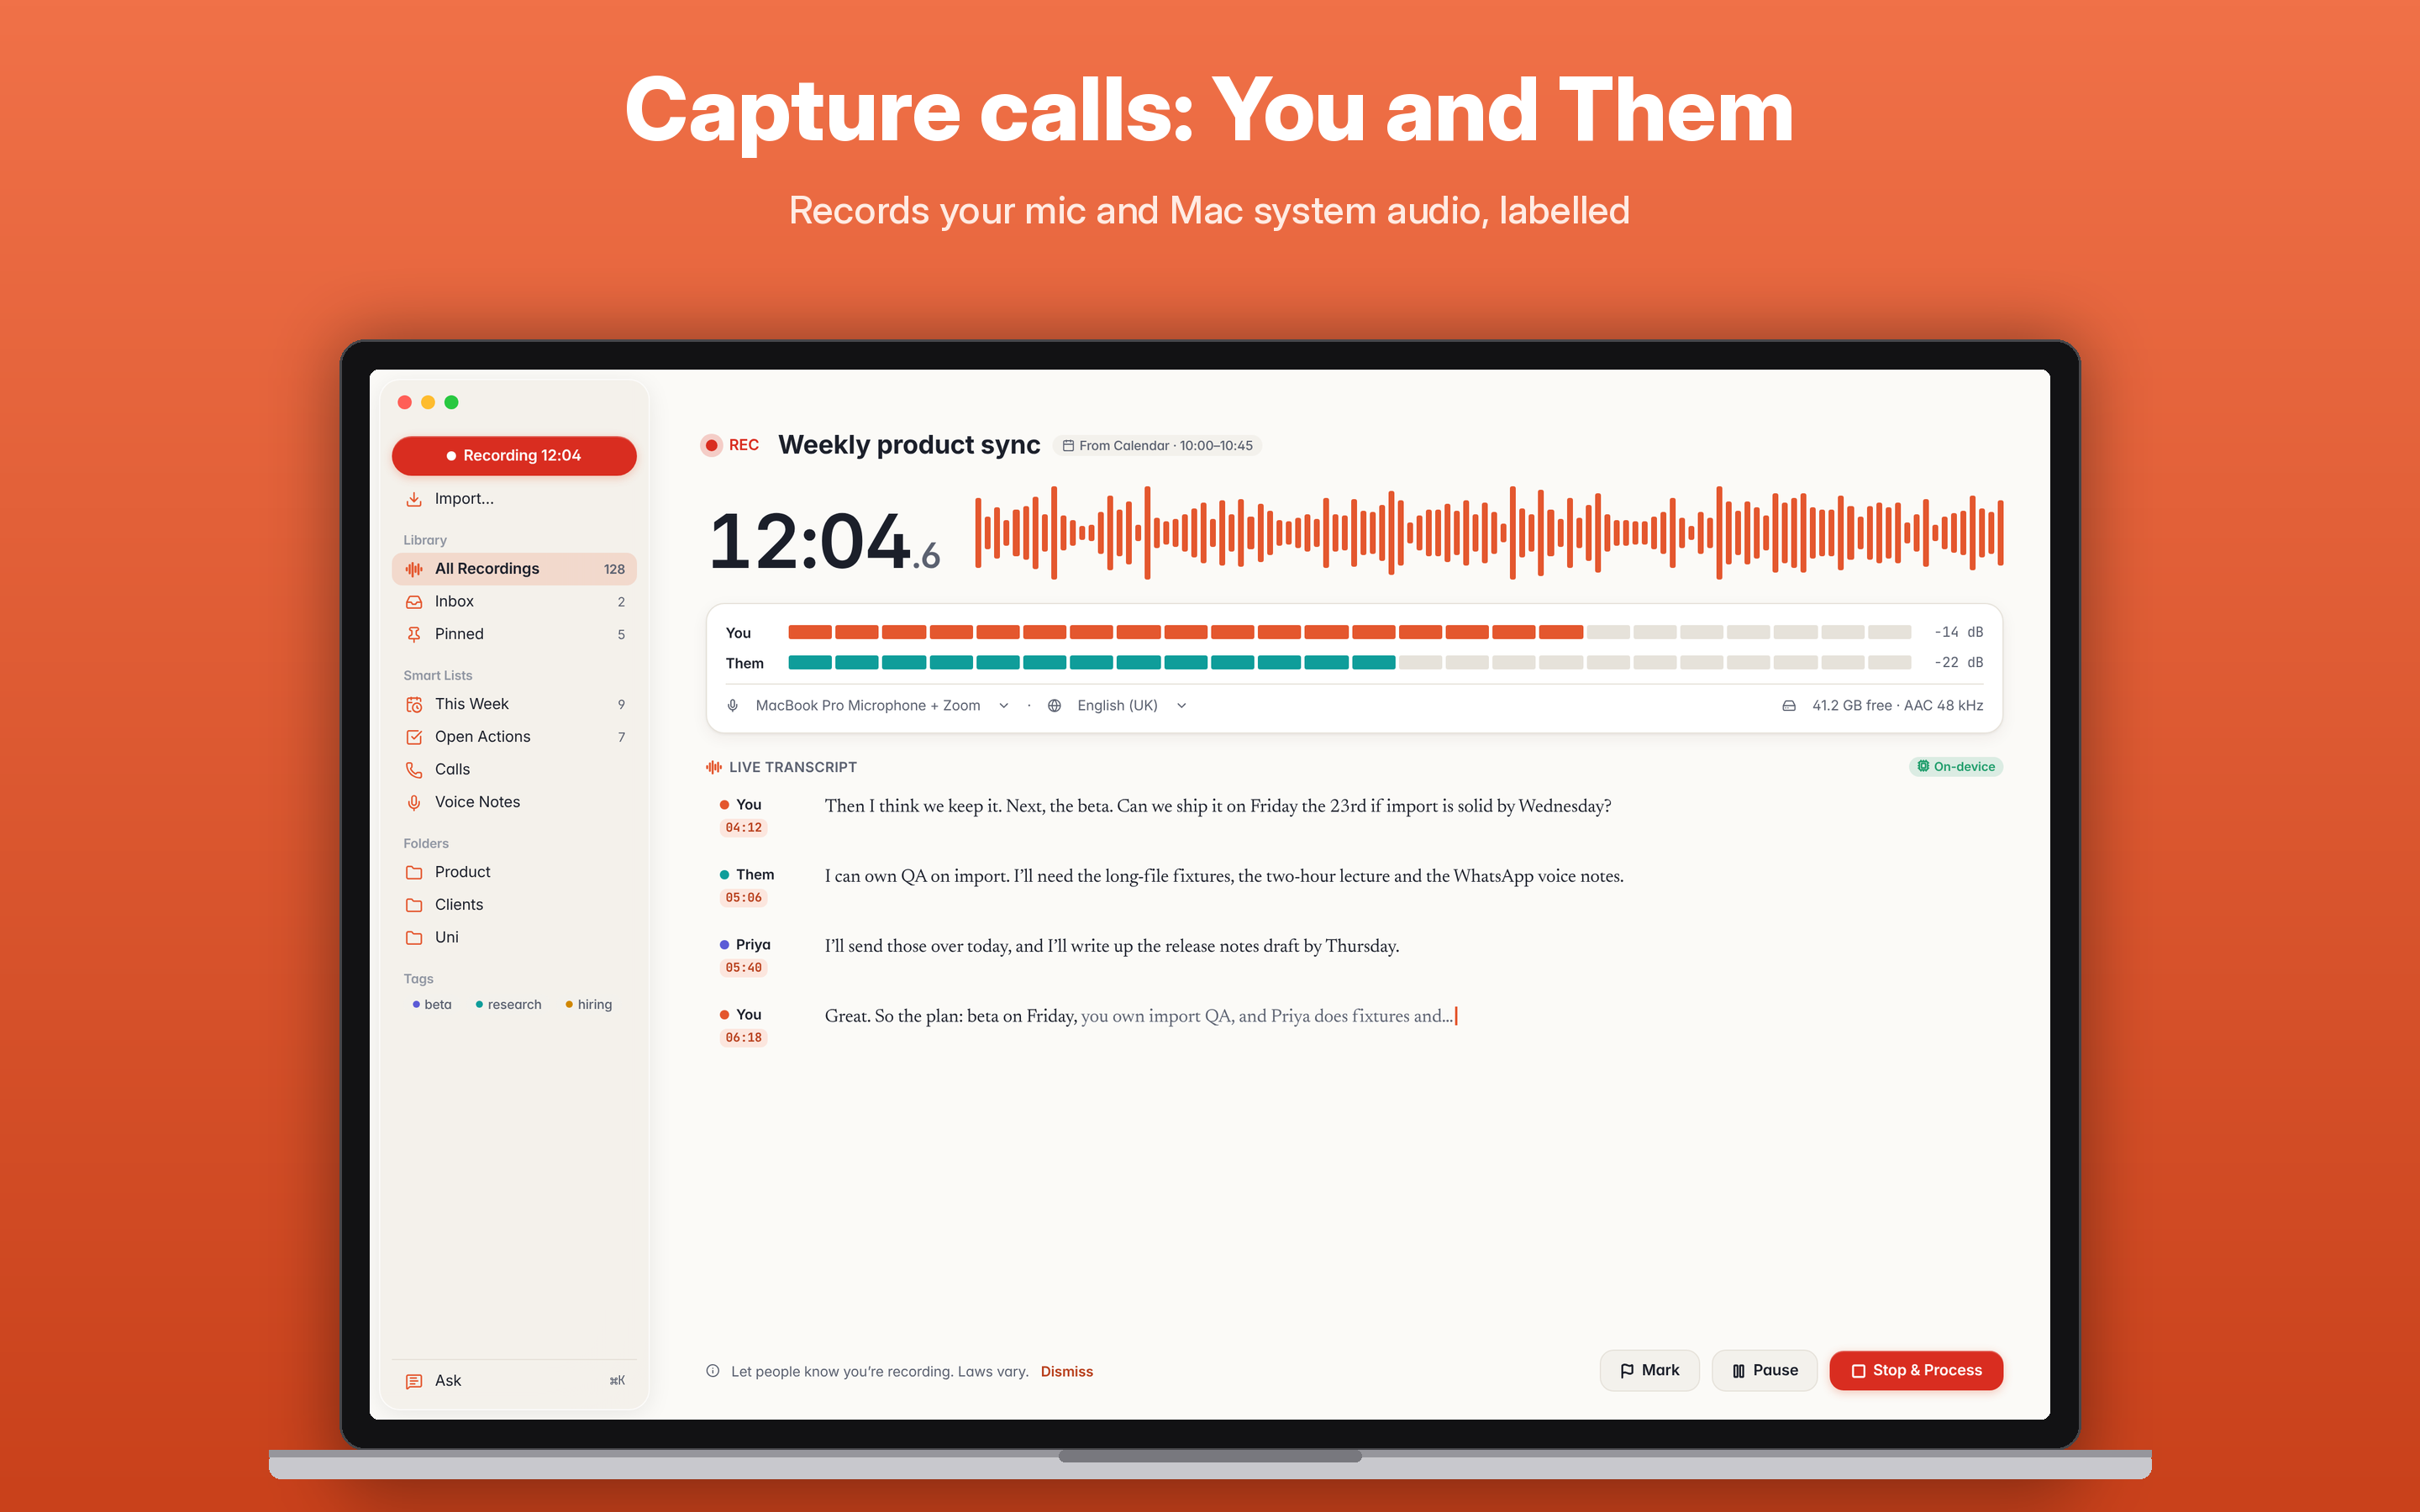Screen dimensions: 2420x1512
Task: Click the Recording 12:04 button
Action: tap(514, 455)
